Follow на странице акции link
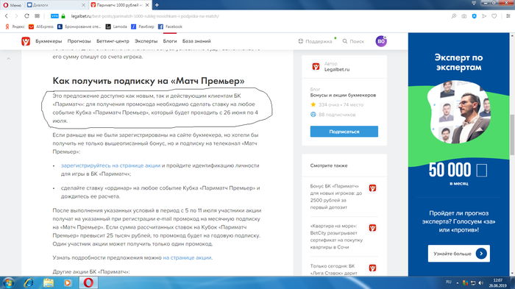 [187, 258]
